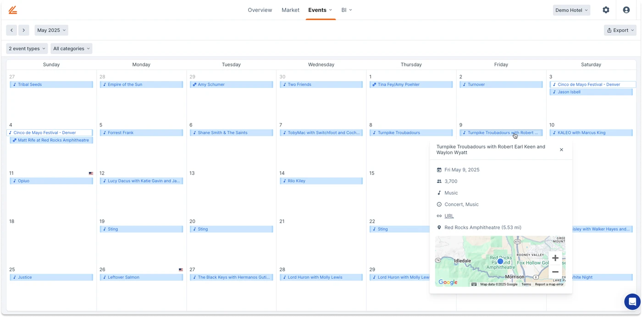Click the Google logo on the map
The width and height of the screenshot is (642, 317).
click(448, 282)
